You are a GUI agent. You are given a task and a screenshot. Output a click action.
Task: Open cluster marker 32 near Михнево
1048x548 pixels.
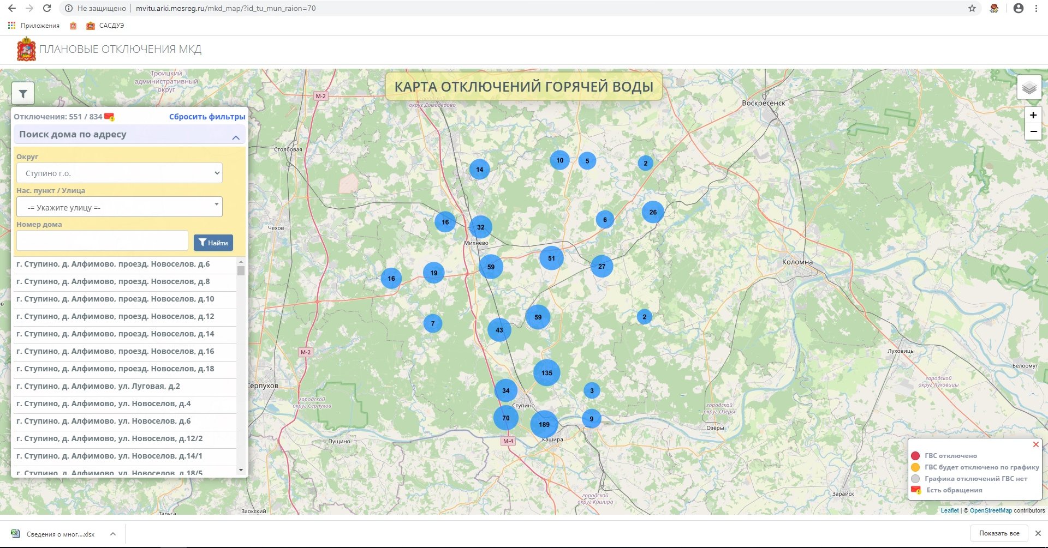coord(480,227)
